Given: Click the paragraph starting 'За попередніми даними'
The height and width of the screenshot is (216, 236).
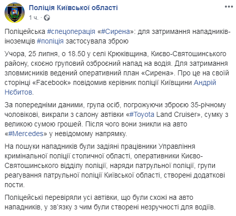Looking at the screenshot, I should pos(116,119).
